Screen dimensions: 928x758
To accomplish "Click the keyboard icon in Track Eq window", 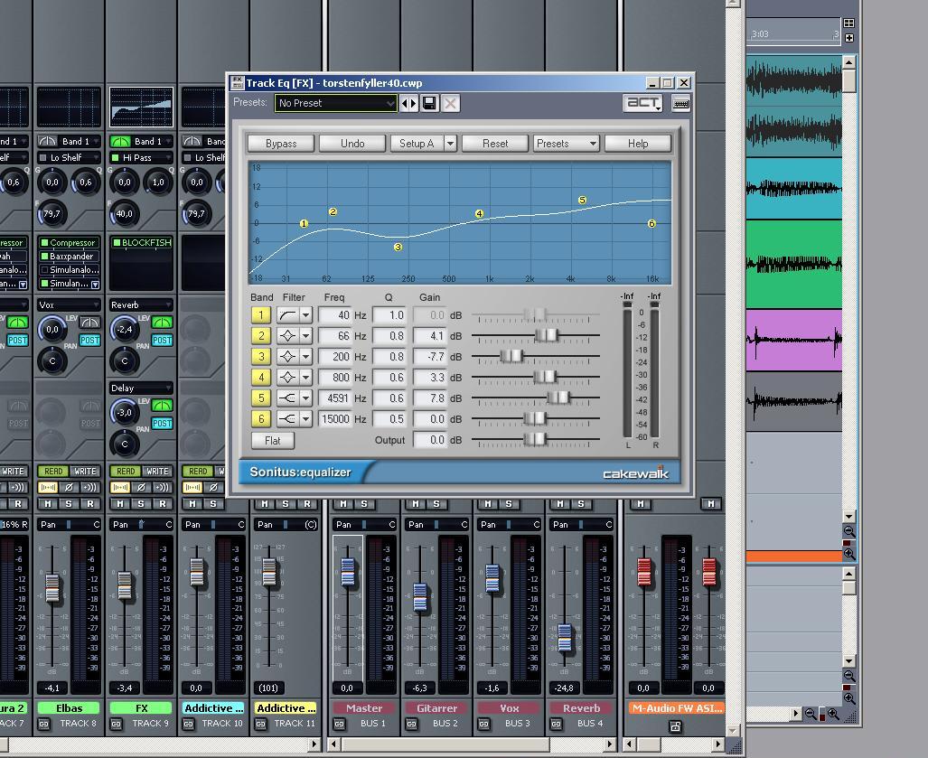I will [x=681, y=104].
